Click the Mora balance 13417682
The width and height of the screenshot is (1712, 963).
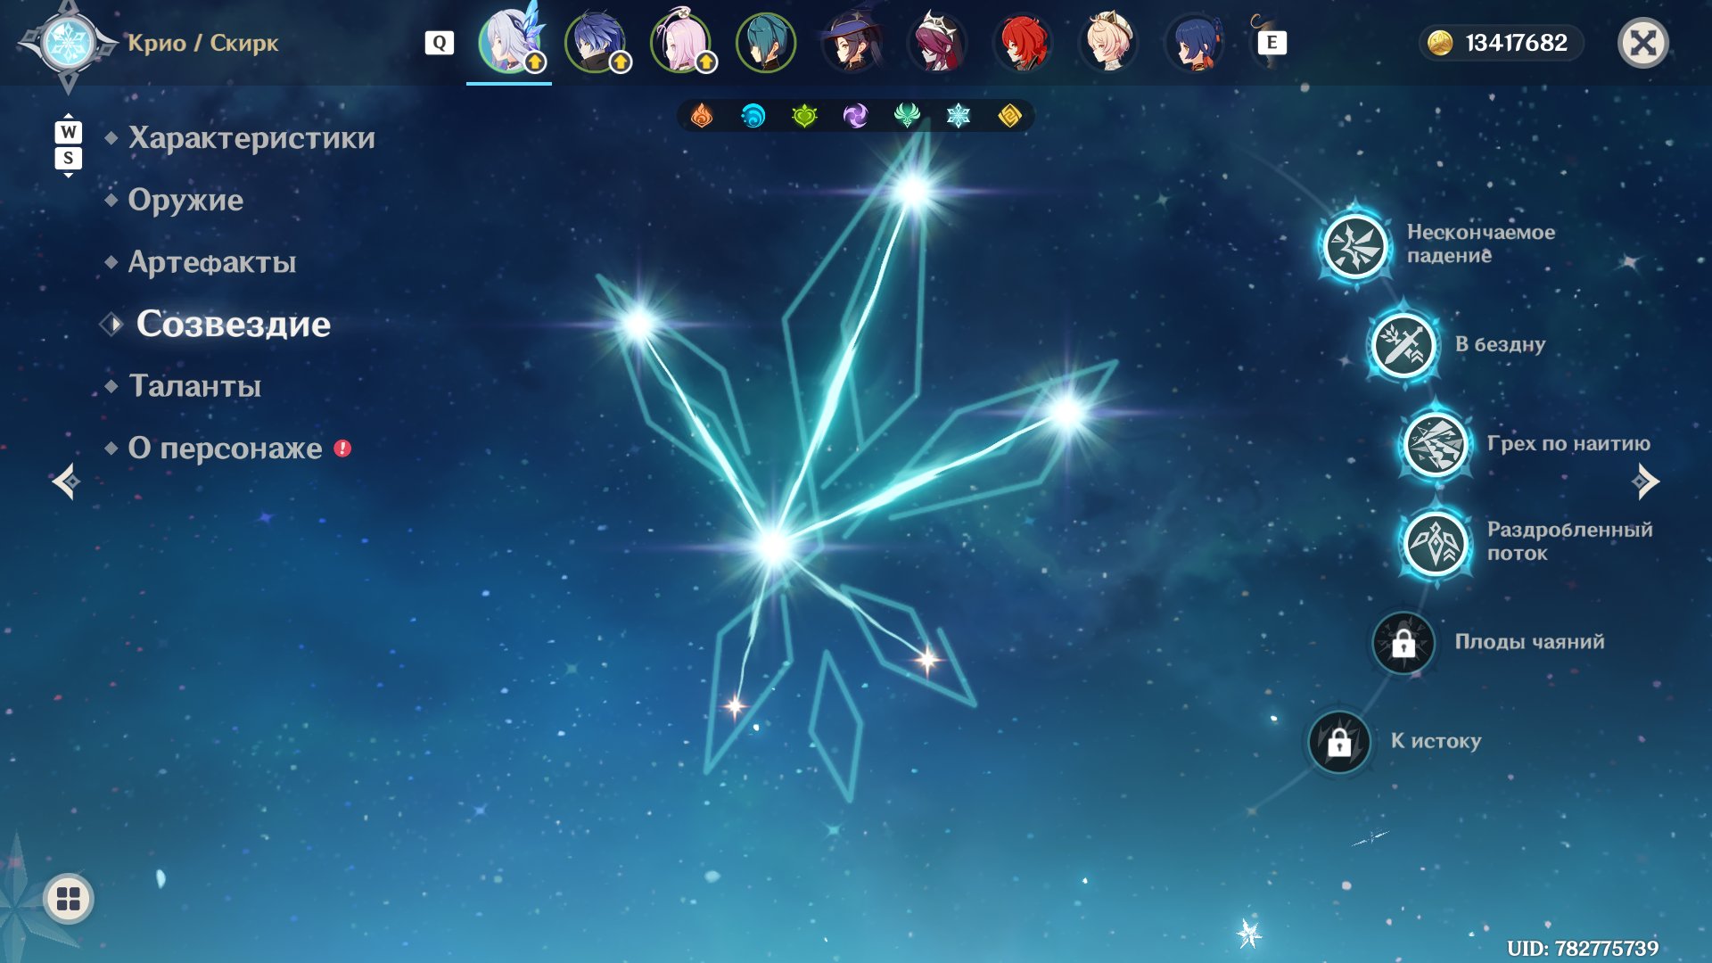pyautogui.click(x=1516, y=43)
